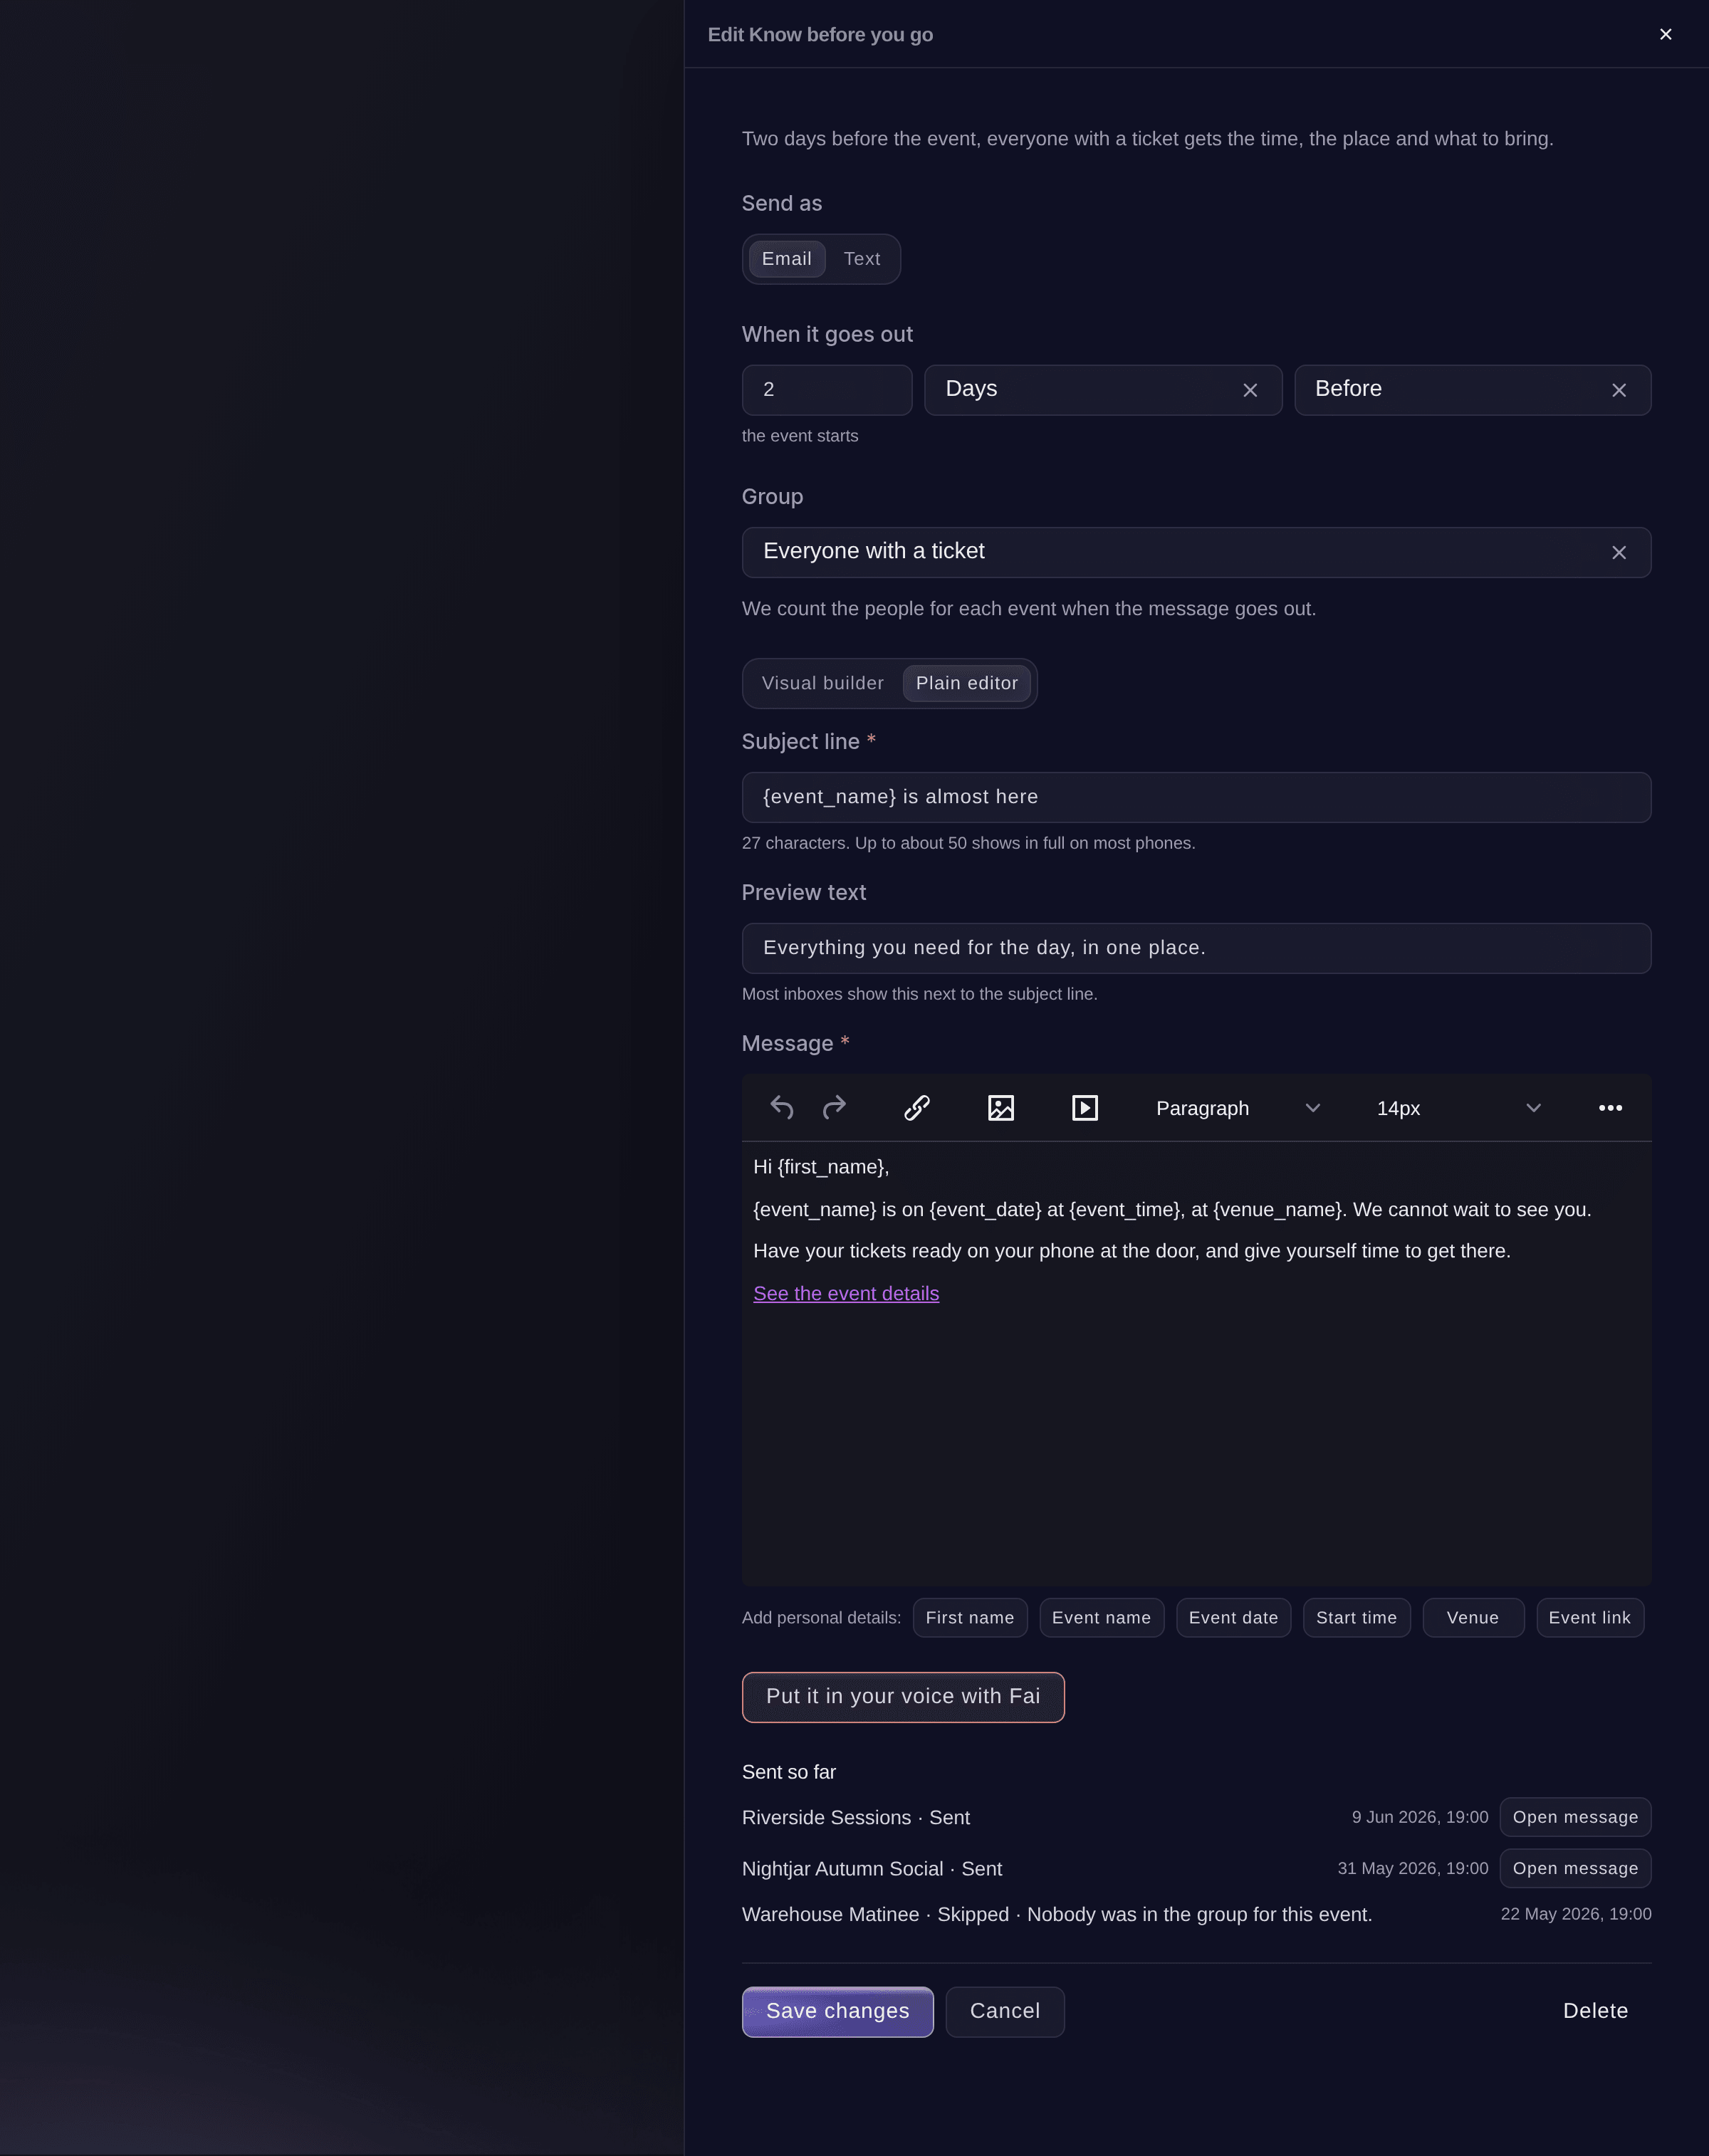This screenshot has height=2156, width=1709.
Task: Close the Edit Know before you go panel
Action: (1665, 34)
